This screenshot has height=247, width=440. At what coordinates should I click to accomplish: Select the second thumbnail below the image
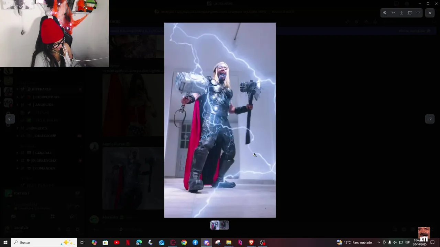[224, 225]
